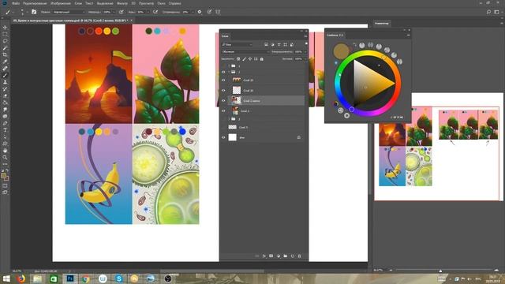This screenshot has height=284, width=505.
Task: Open the layer filter type dropdown
Action: 237,44
